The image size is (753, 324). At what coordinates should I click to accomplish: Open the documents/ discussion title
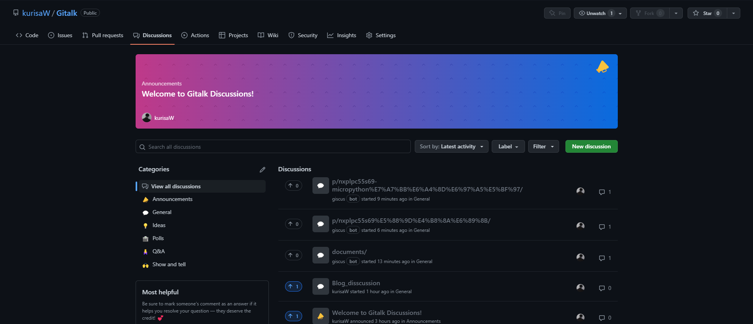coord(349,252)
